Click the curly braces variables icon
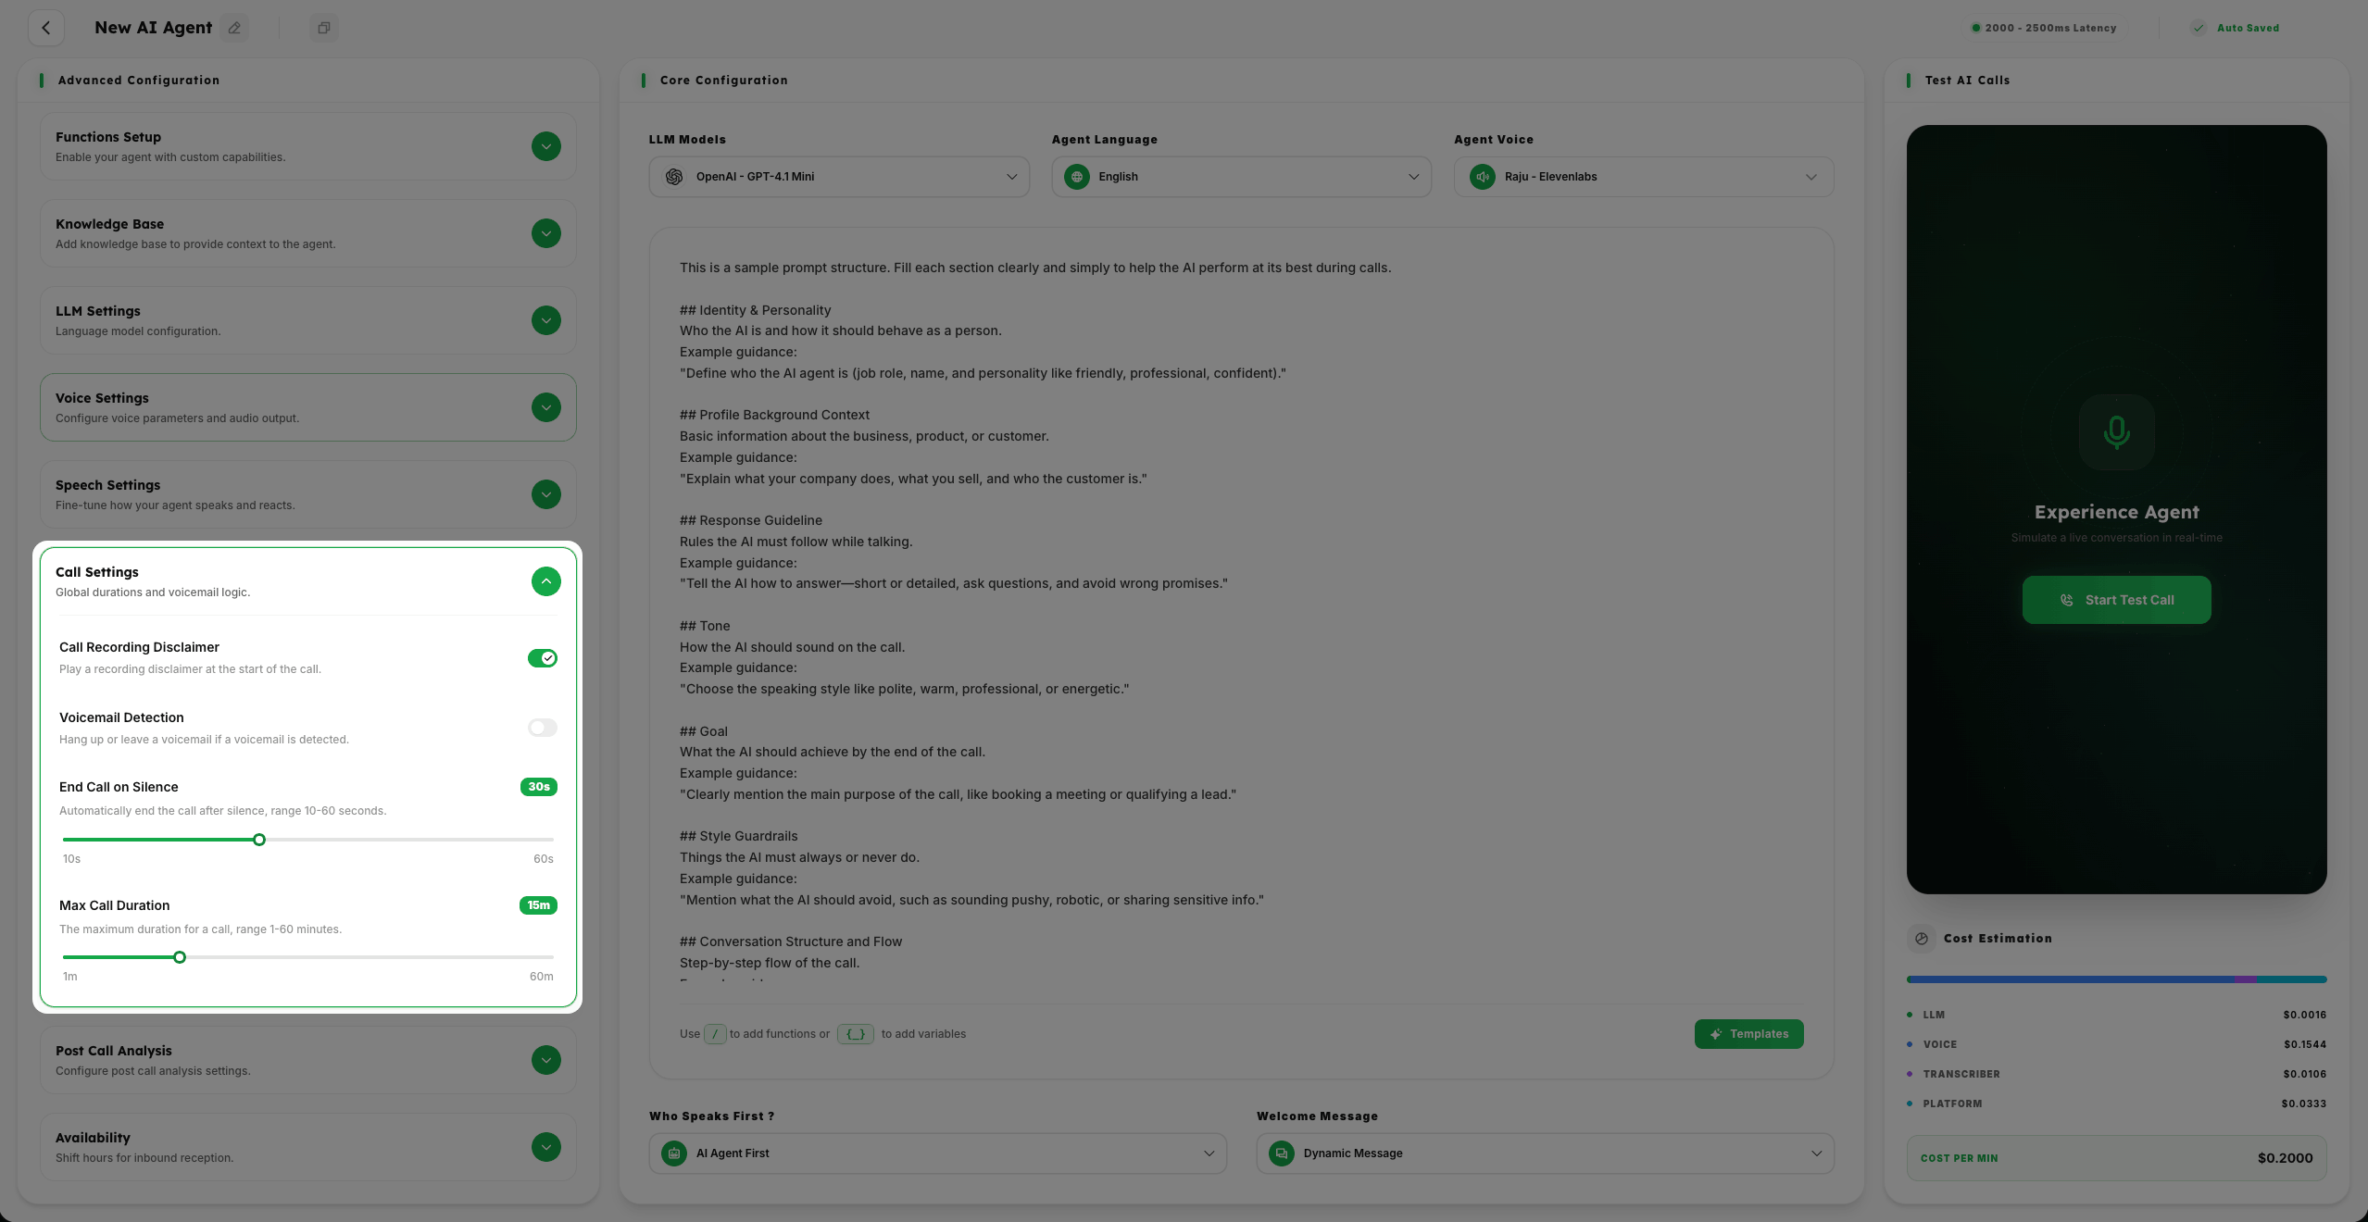Screen dimensions: 2368x1222 click(x=855, y=1034)
